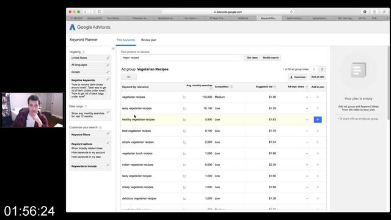391x220 pixels.
Task: Add tasty vegetarian recipes to plan
Action: point(318,176)
